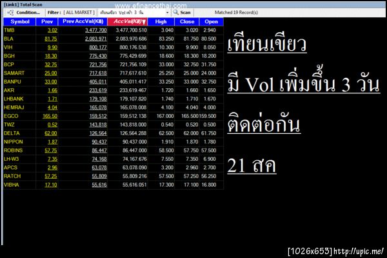Image resolution: width=387 pixels, height=258 pixels.
Task: Select the BCP symbol row
Action: [x=114, y=64]
